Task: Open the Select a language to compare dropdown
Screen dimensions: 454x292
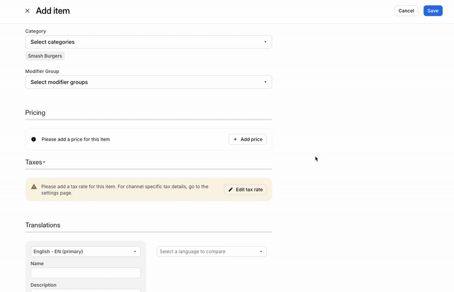Action: pos(212,252)
